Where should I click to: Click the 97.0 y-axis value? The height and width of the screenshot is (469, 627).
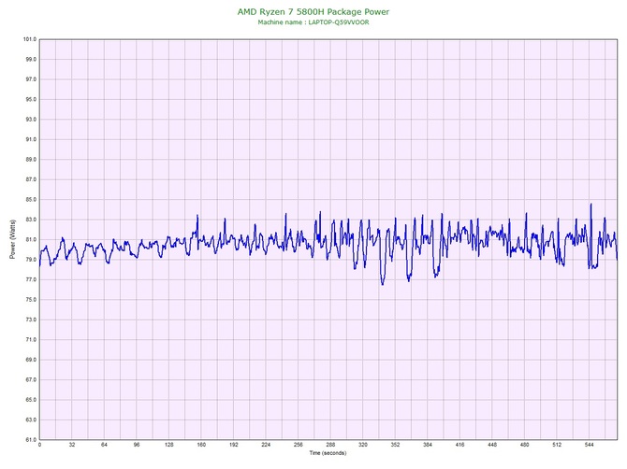[30, 79]
